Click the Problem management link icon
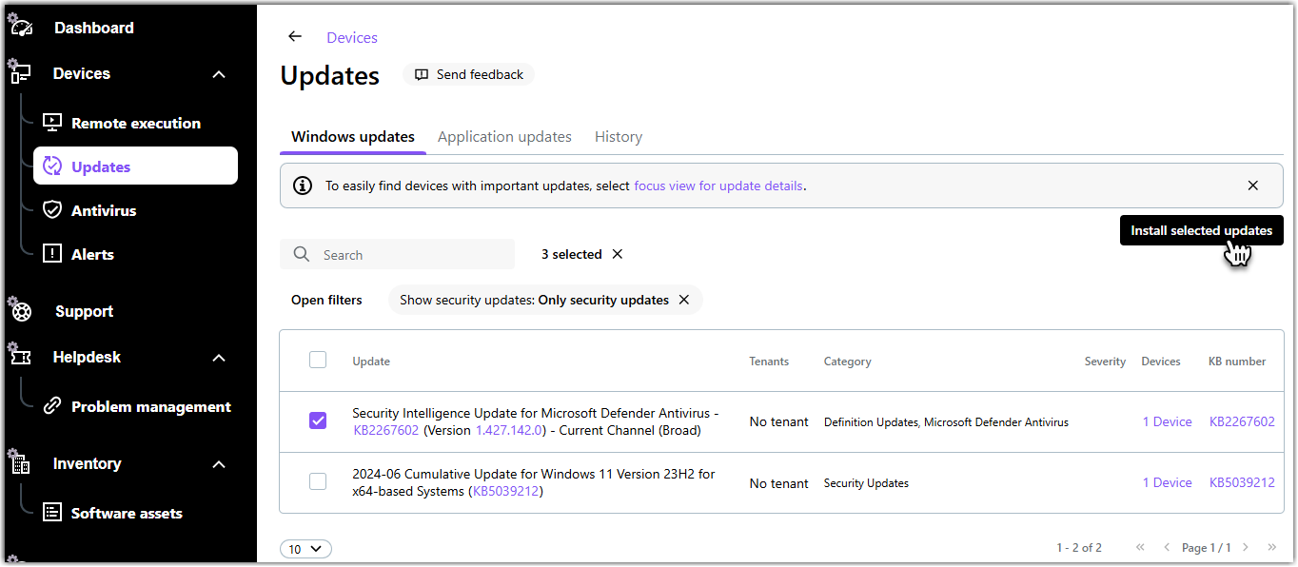Viewport: 1298px width, 567px height. (52, 406)
